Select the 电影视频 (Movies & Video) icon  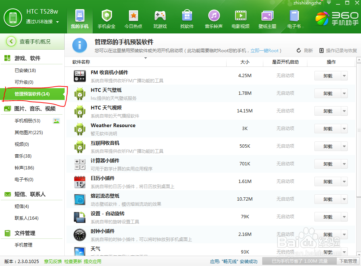(x=241, y=18)
